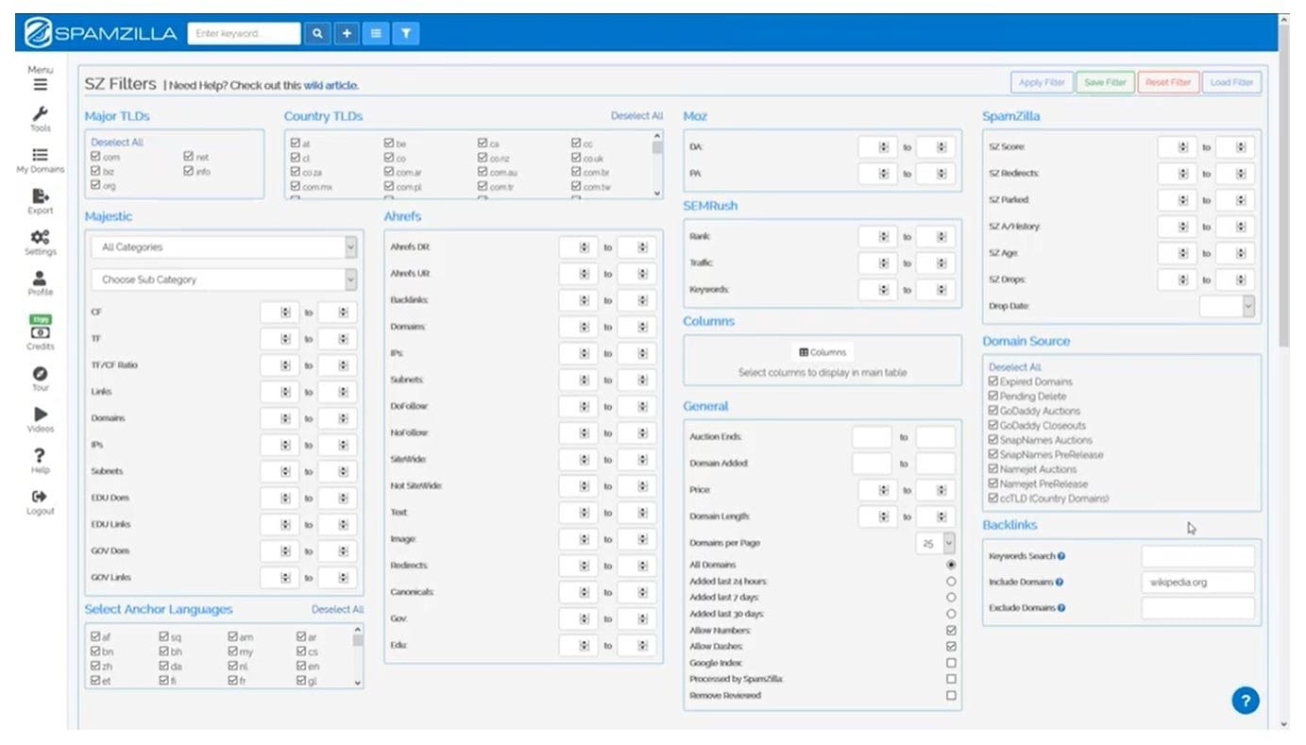The image size is (1306, 745).
Task: Open the Domains per Page dropdown
Action: (935, 543)
